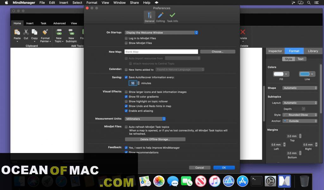
Task: Open Subtopics Style Rounded Elbow dropdown
Action: pos(300,115)
